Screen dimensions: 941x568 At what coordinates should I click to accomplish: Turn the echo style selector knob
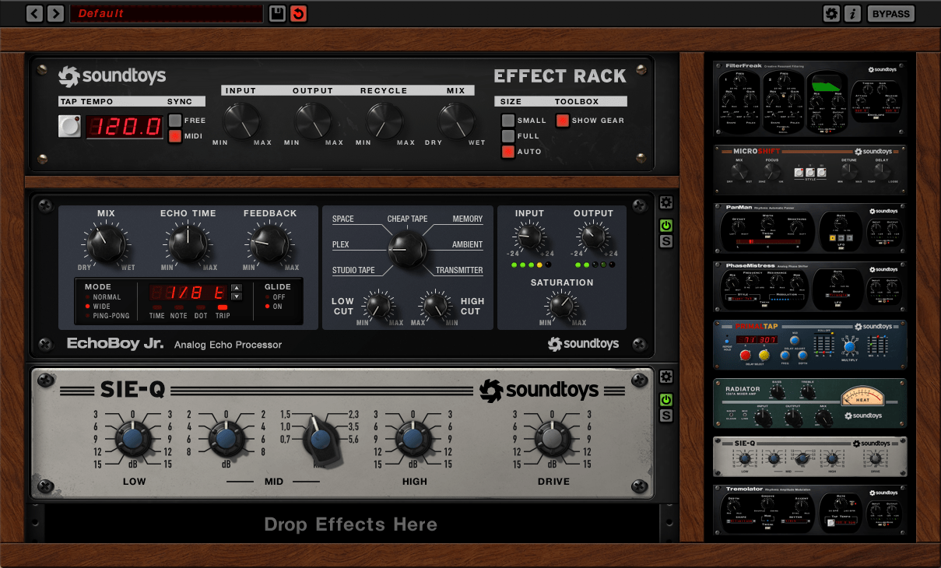(407, 248)
